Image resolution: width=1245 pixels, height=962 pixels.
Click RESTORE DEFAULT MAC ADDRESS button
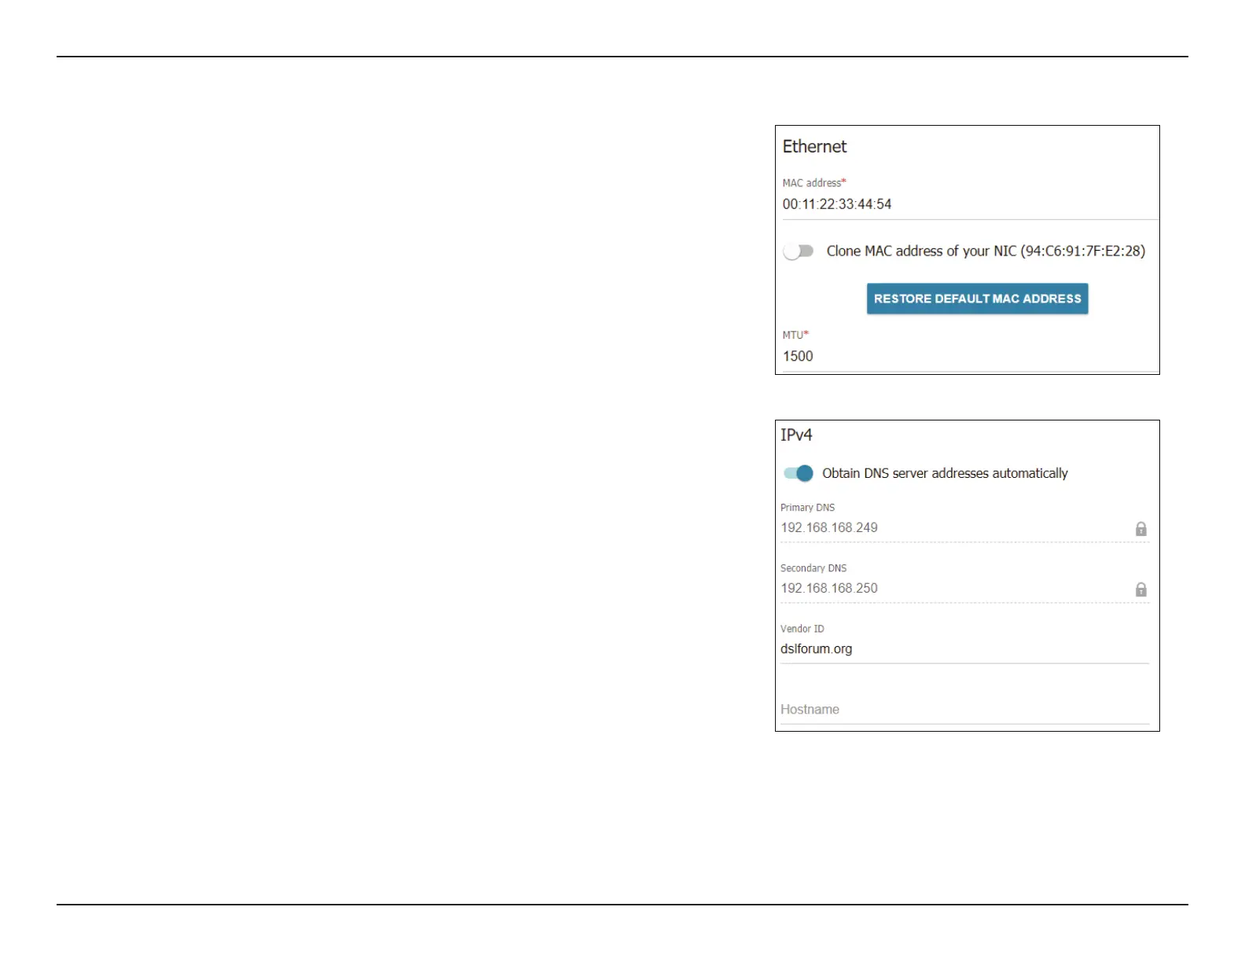(977, 299)
